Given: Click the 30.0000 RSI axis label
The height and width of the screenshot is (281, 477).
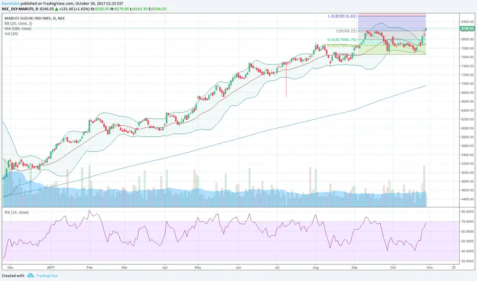Looking at the screenshot, I should 467,261.
